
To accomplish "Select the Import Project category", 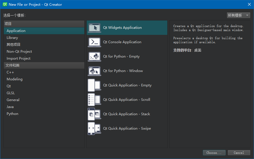I will 44,58.
